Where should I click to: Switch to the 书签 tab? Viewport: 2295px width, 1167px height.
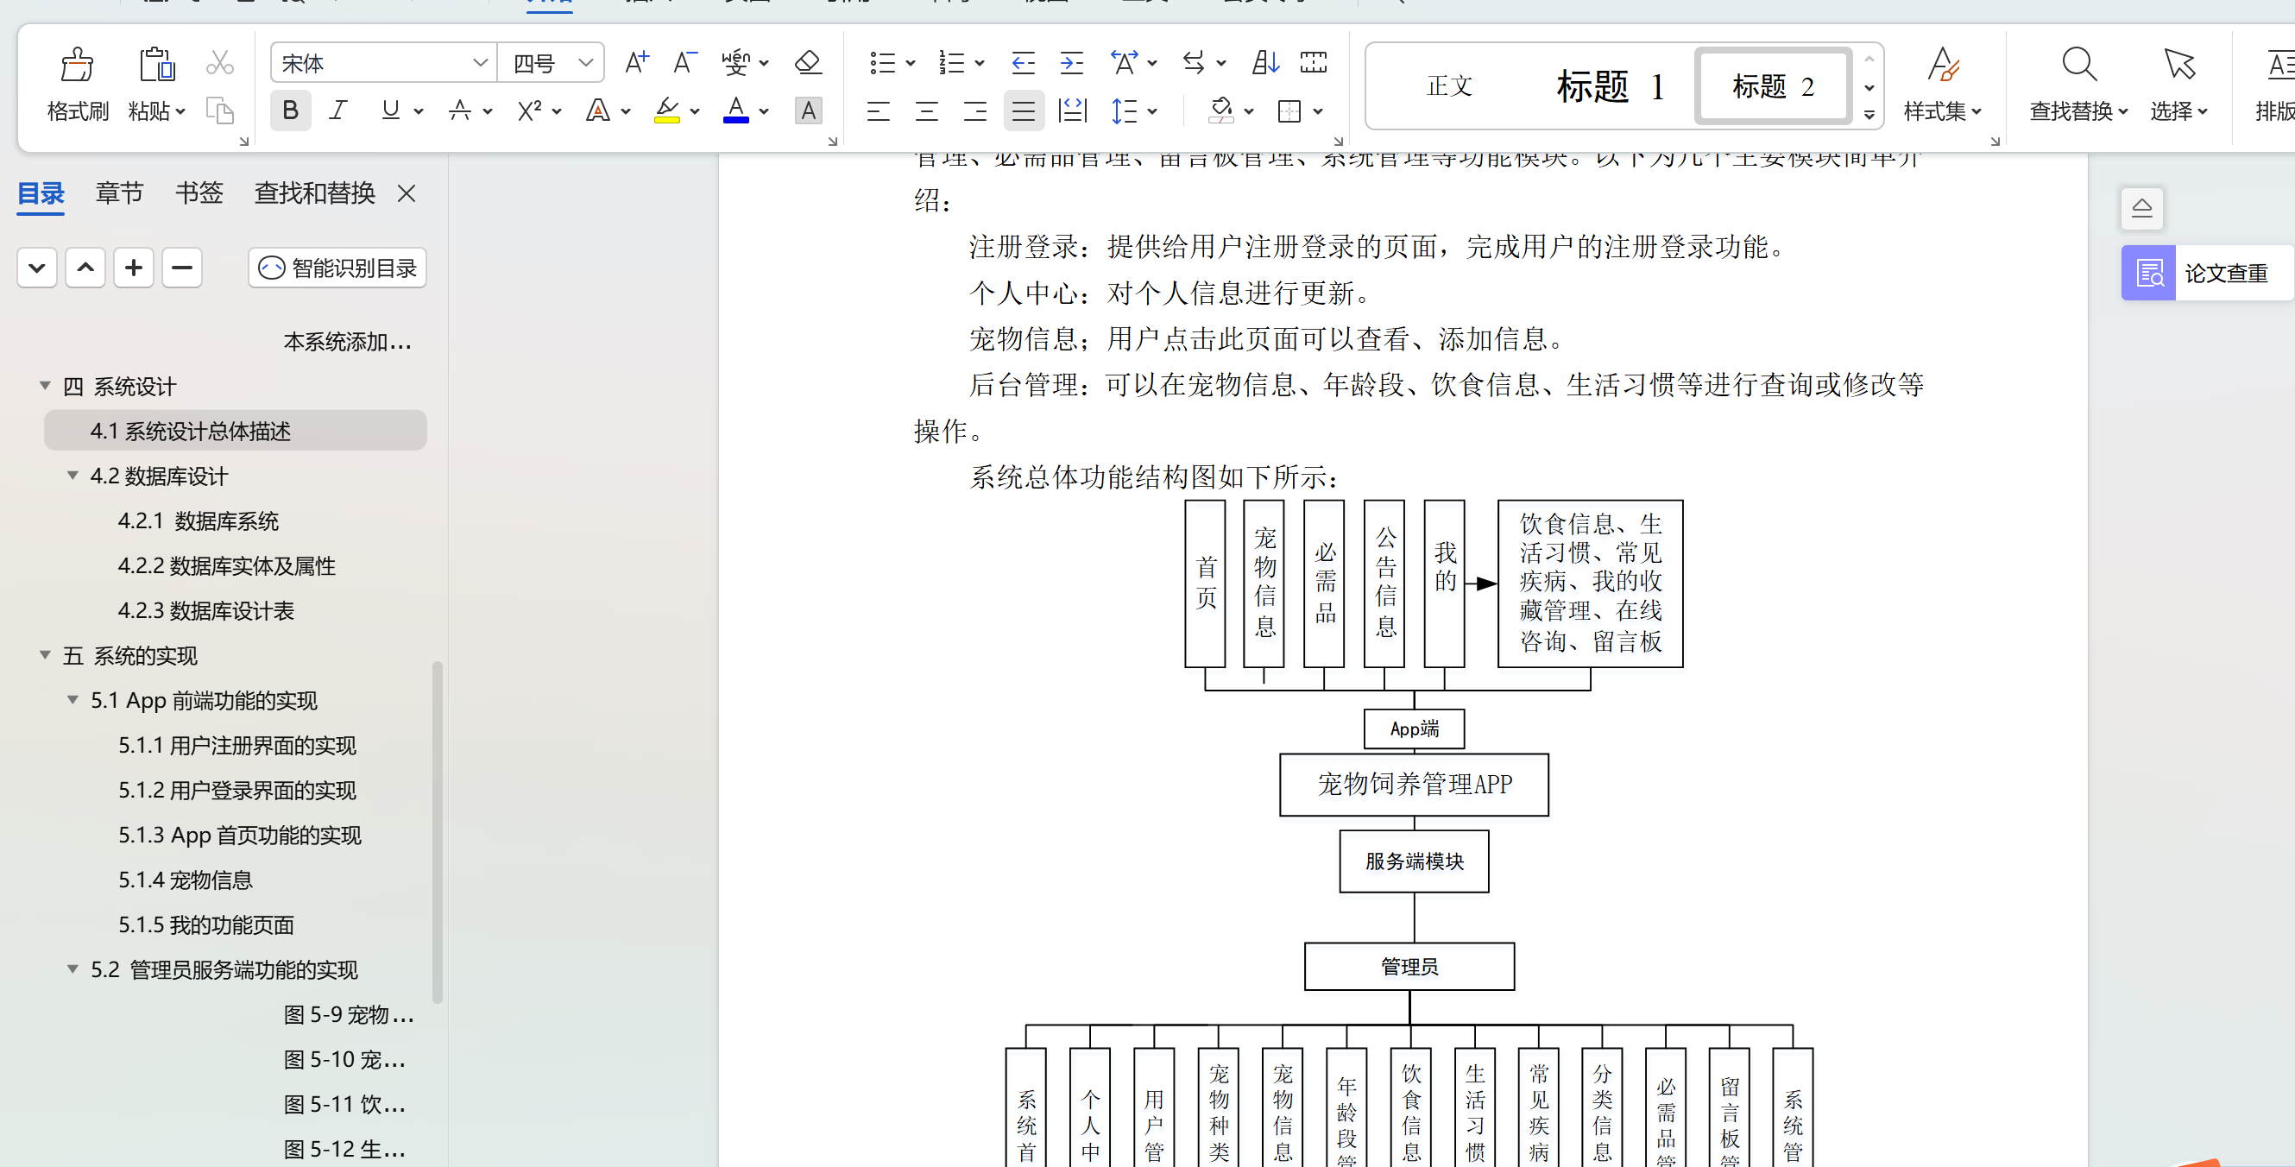pos(199,192)
